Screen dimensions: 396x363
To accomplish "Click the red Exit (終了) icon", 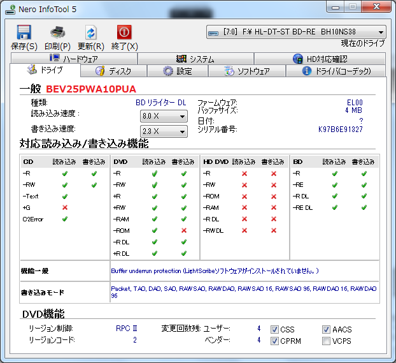I will (124, 33).
